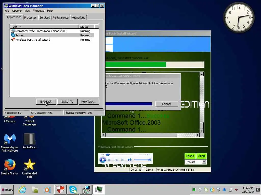261x195 pixels.
Task: Open the Unattended Soft star shortcut
Action: [30, 169]
